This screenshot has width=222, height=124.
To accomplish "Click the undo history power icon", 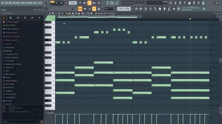I will [x=171, y=3].
